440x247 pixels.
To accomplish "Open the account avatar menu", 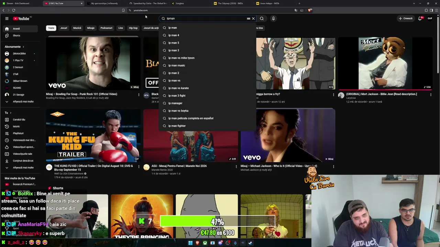I will [x=430, y=19].
